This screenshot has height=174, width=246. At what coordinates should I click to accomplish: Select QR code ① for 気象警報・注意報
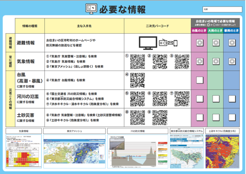[137, 61]
